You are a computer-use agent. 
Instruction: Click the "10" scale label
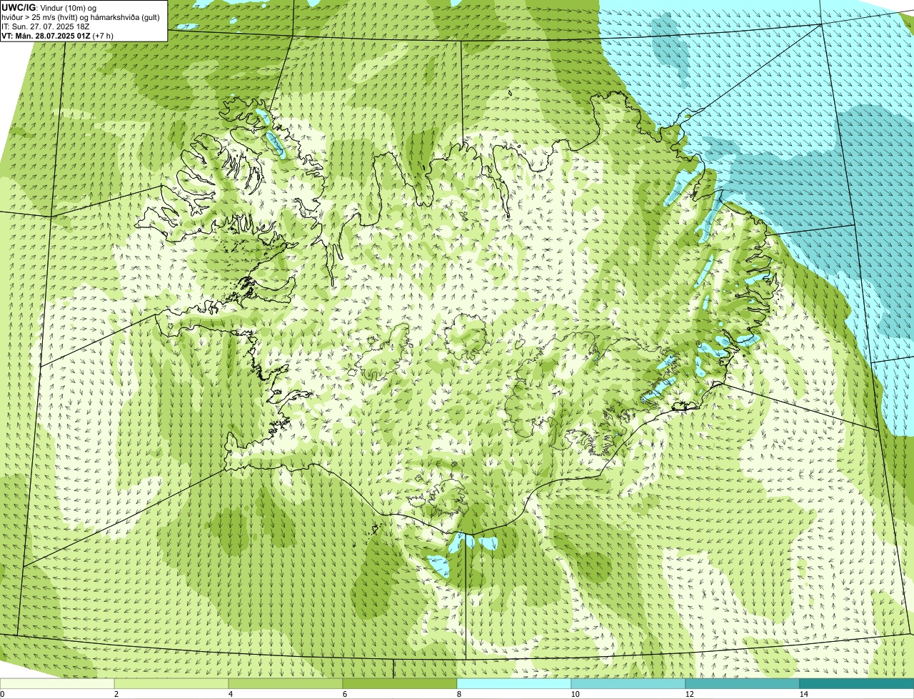click(575, 694)
